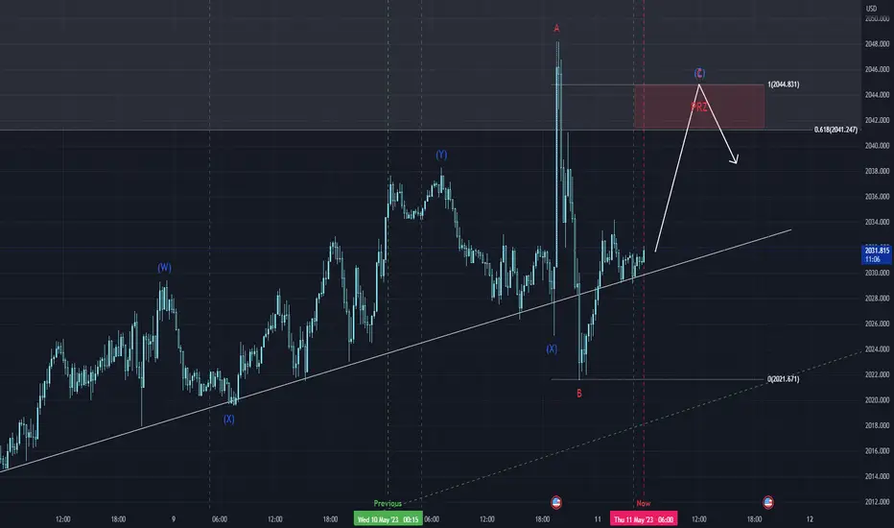Click the 2012.000 price axis label
Viewport: 894px width, 528px height.
[x=877, y=502]
